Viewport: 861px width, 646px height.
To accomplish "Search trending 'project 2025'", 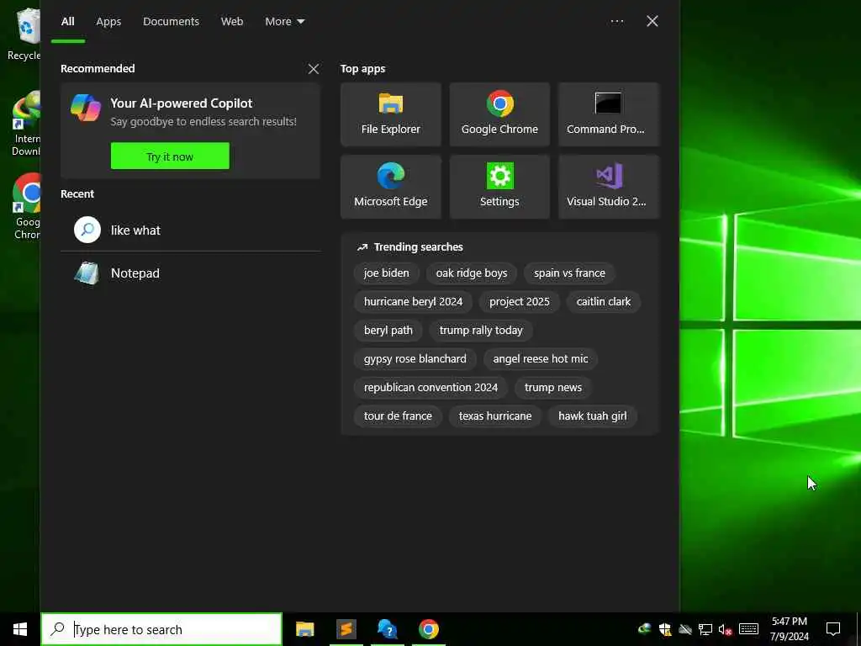I will pyautogui.click(x=519, y=302).
